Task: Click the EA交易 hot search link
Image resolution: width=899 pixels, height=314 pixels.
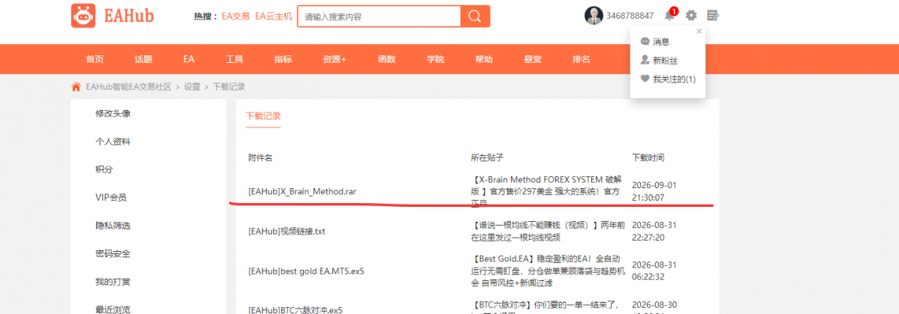Action: point(236,16)
